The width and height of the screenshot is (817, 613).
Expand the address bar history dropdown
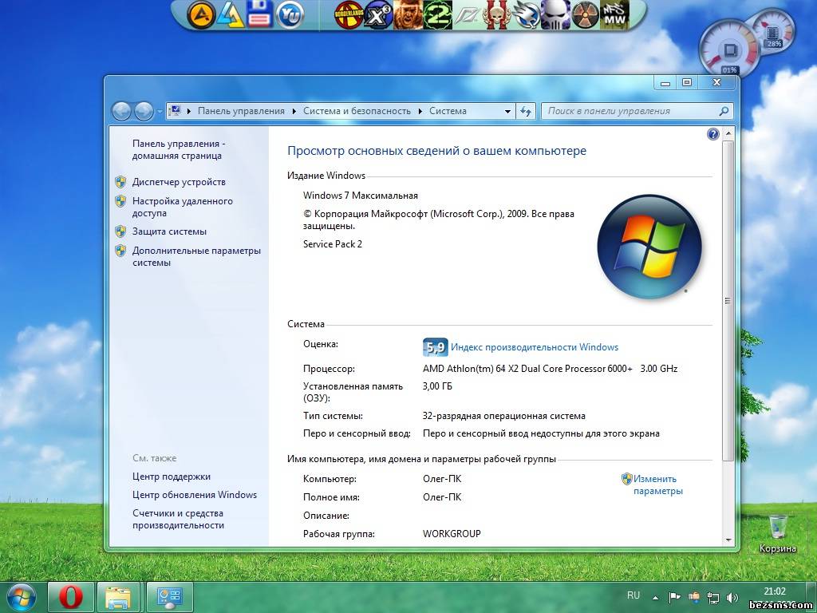[507, 112]
